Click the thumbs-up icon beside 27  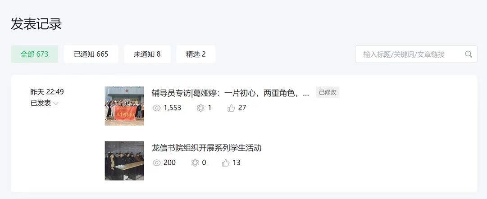pyautogui.click(x=231, y=108)
